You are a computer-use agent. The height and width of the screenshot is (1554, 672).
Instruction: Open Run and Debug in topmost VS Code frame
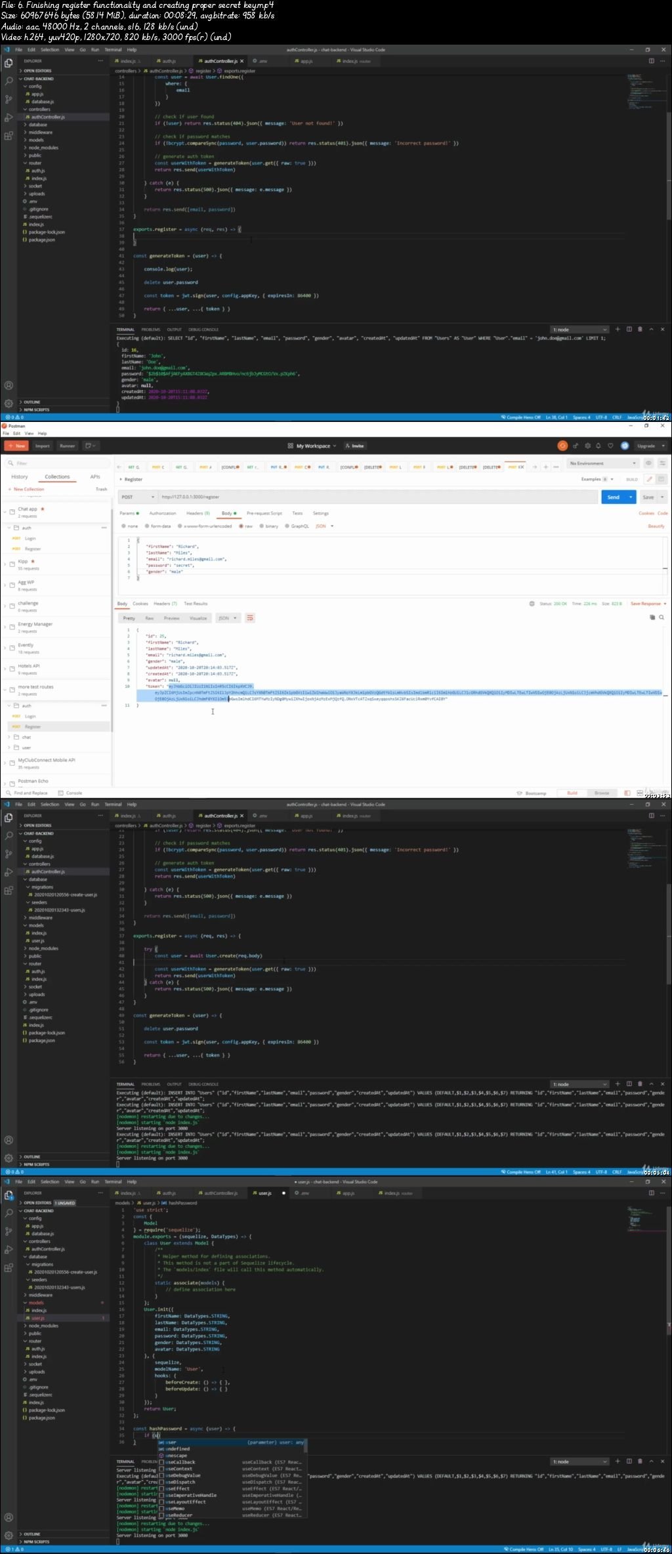(9, 117)
